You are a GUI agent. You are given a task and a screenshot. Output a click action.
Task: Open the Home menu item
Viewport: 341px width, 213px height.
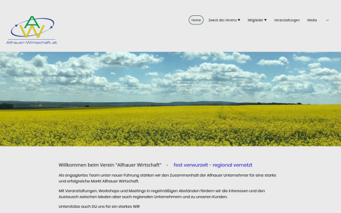tap(196, 20)
